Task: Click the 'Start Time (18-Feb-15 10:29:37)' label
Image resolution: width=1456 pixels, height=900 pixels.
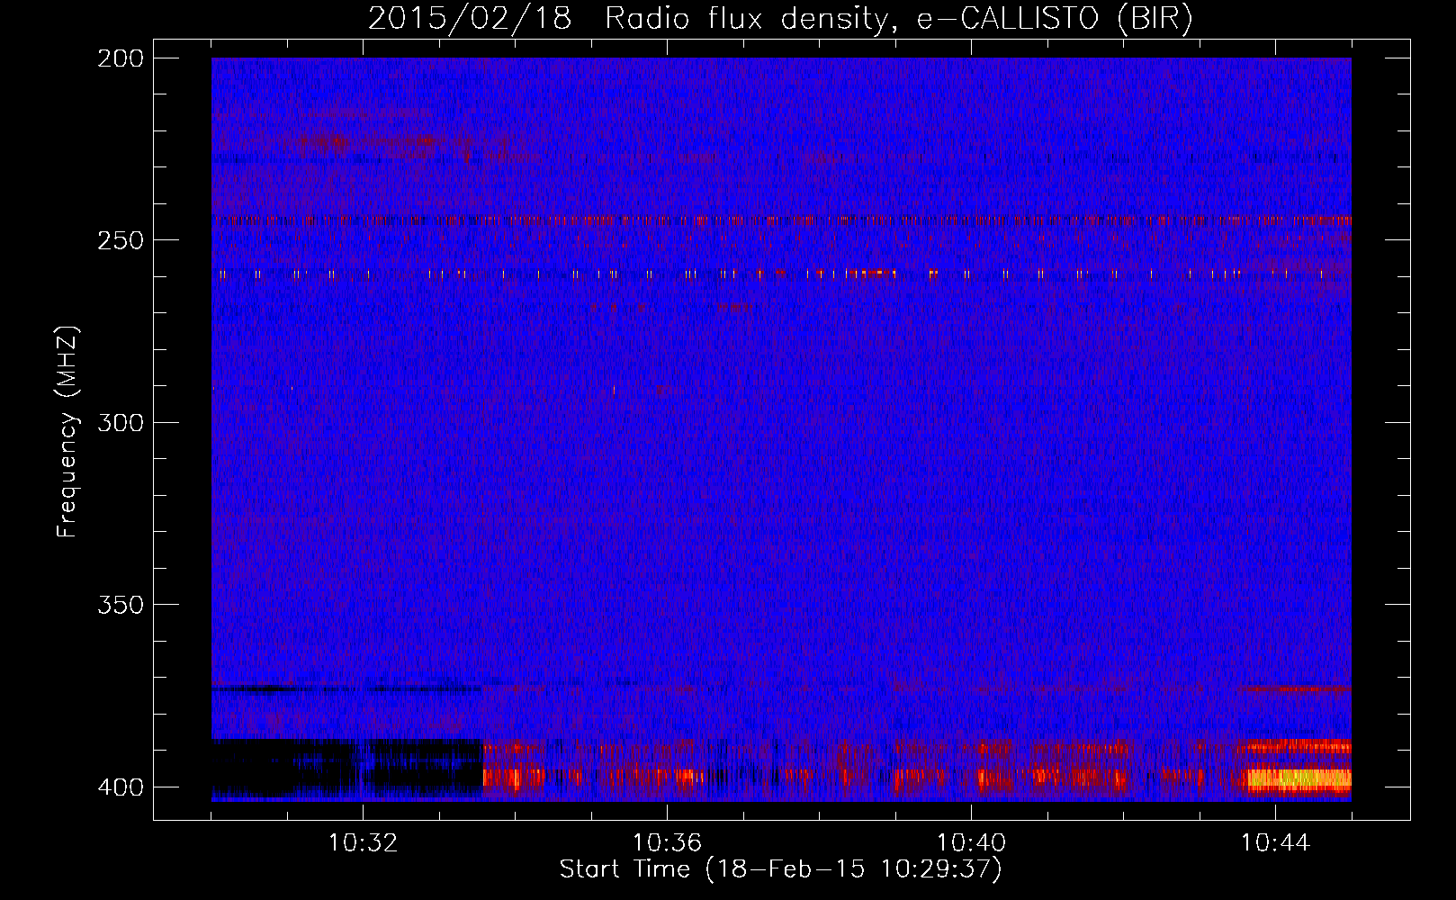Action: [x=780, y=869]
